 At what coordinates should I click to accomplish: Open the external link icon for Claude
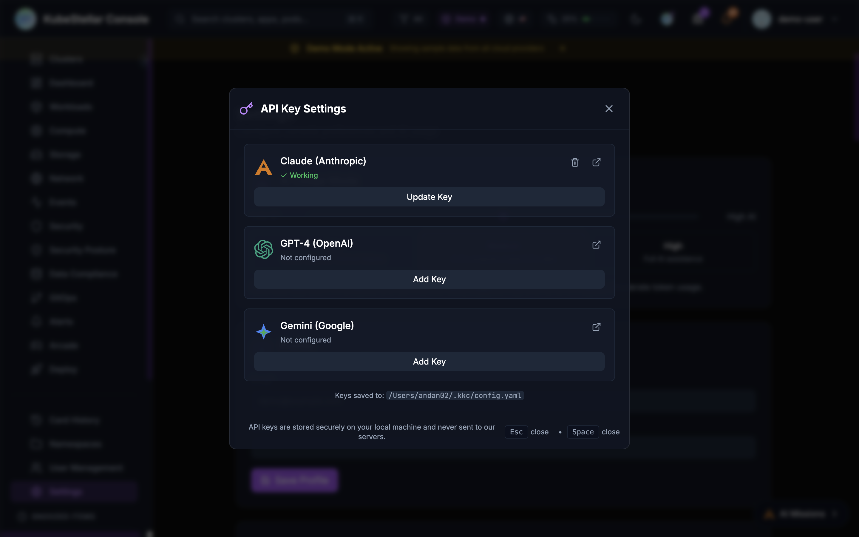click(x=596, y=162)
